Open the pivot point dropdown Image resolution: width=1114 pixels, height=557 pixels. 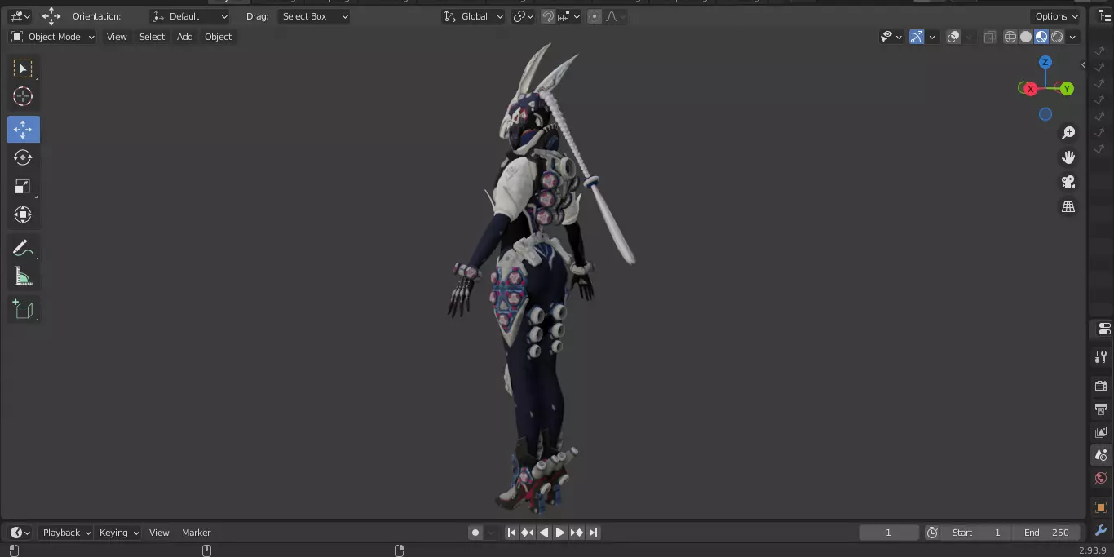click(523, 16)
